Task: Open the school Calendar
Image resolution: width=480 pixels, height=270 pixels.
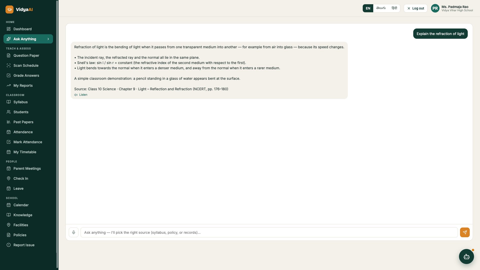Action: 28,205
